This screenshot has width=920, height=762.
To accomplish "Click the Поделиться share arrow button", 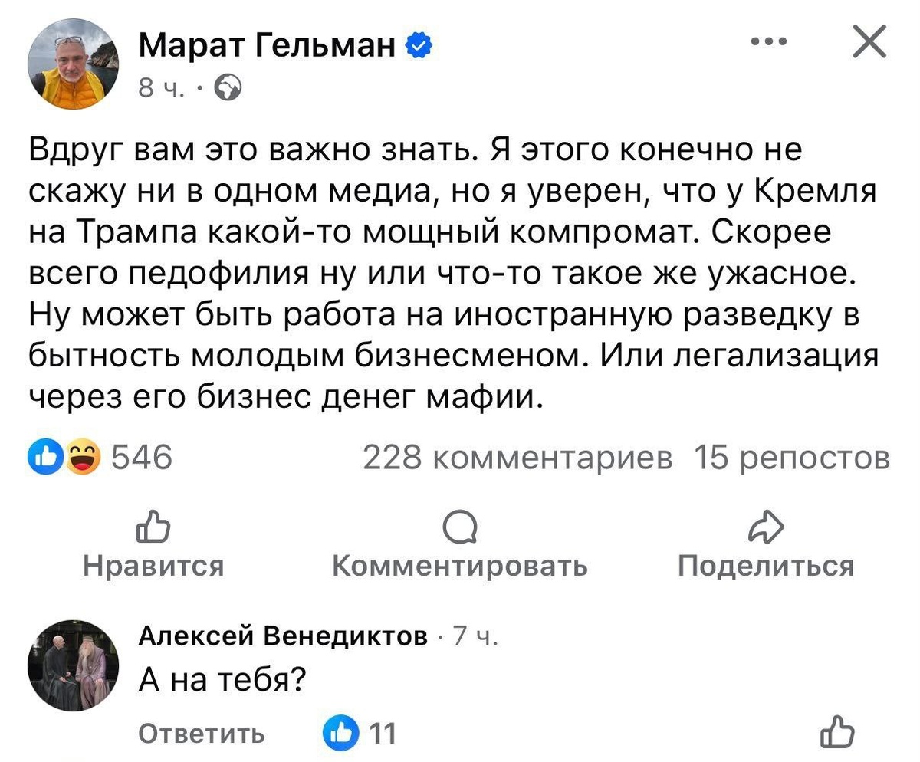I will (765, 544).
